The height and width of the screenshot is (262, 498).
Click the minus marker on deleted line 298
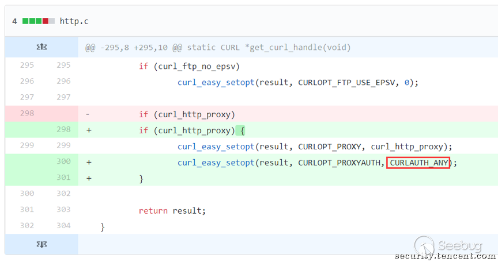[88, 114]
